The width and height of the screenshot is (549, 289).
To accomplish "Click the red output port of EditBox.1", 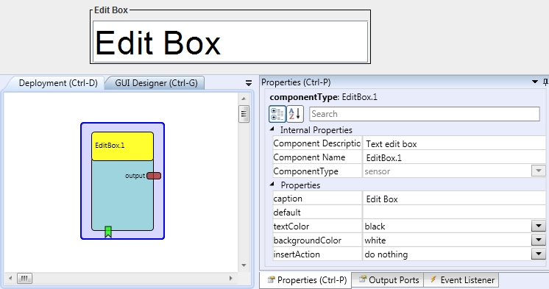I will point(154,176).
